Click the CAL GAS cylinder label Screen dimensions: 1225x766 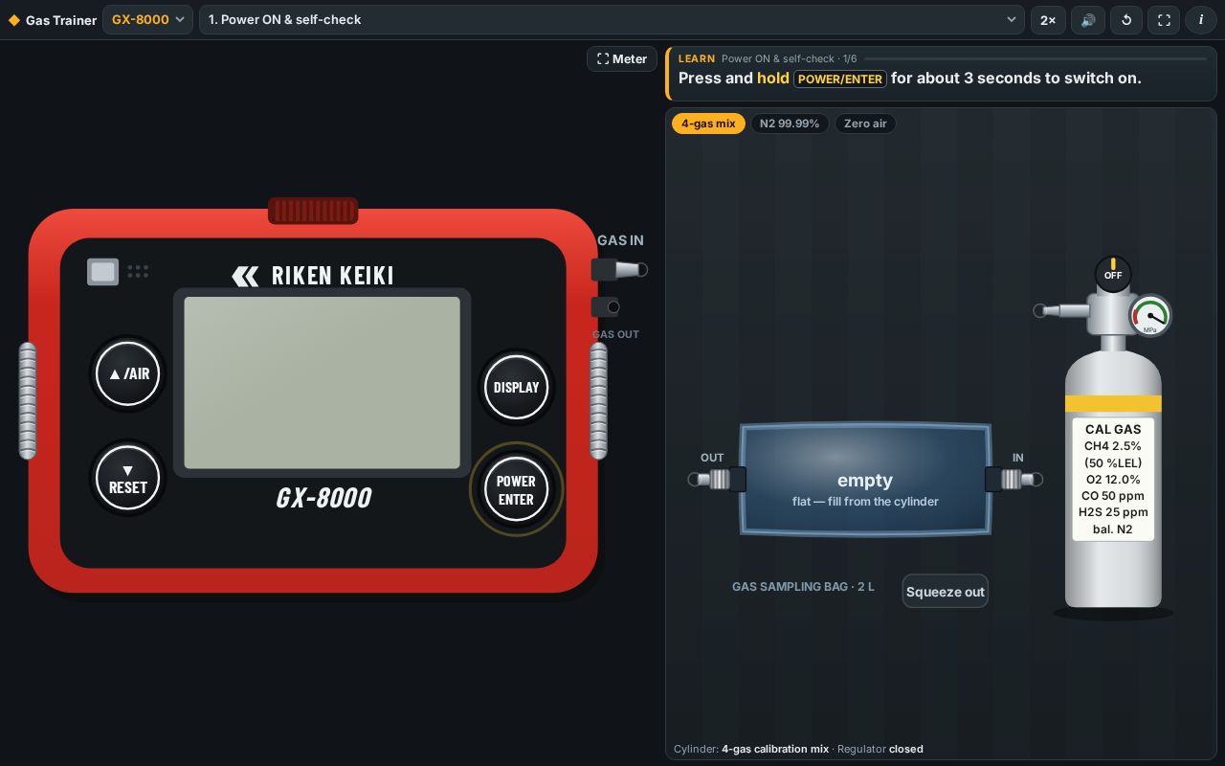click(x=1113, y=479)
